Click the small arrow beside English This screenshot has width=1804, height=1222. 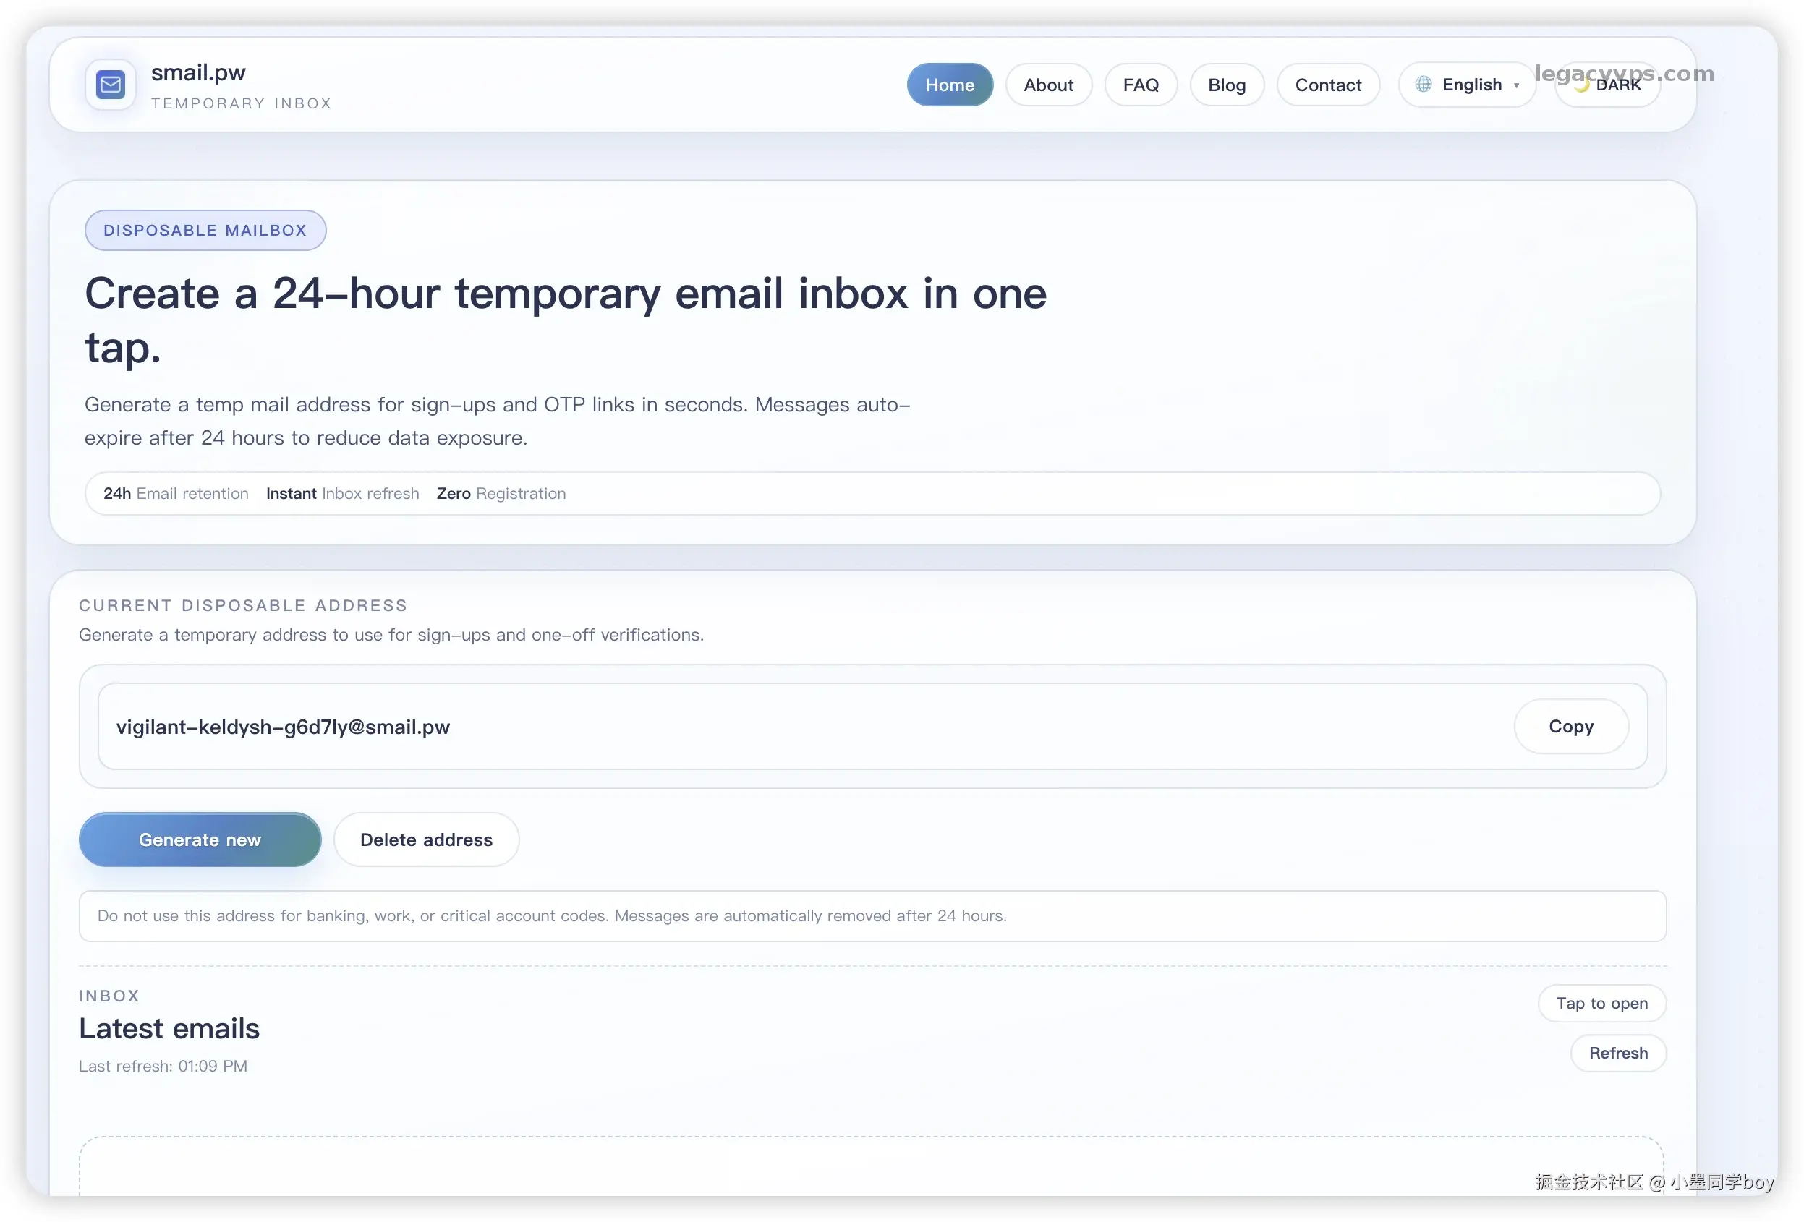(1516, 85)
